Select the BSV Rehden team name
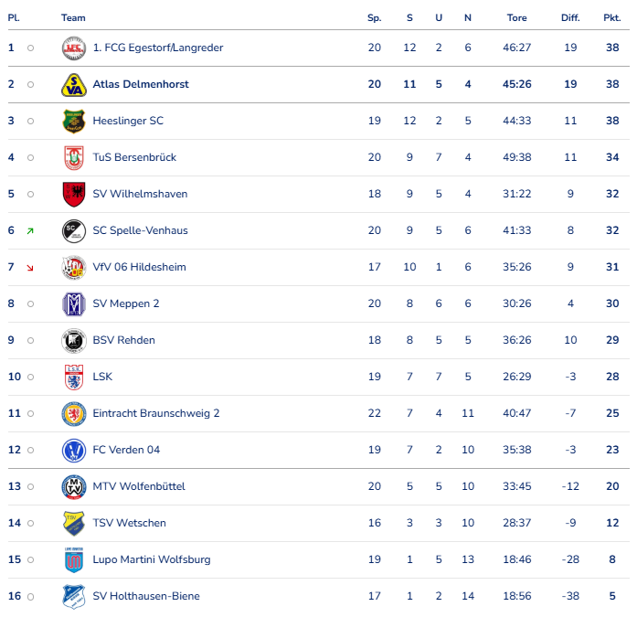Image resolution: width=637 pixels, height=617 pixels. 123,340
